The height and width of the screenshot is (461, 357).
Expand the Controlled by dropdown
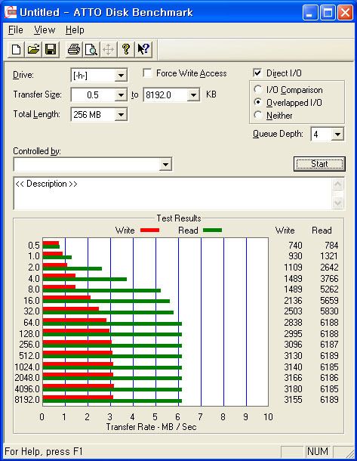coord(165,164)
